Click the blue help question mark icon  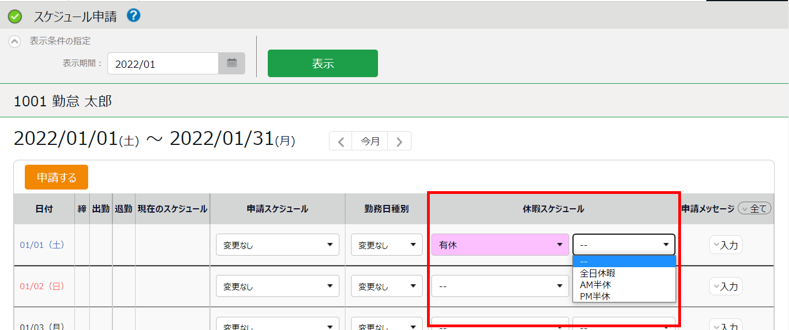tap(133, 16)
